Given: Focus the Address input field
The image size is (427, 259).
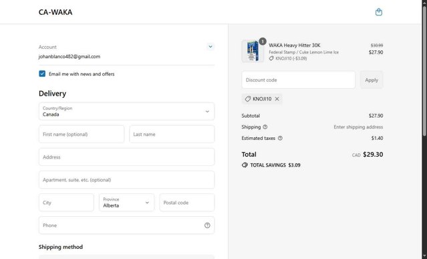Looking at the screenshot, I should [x=126, y=157].
